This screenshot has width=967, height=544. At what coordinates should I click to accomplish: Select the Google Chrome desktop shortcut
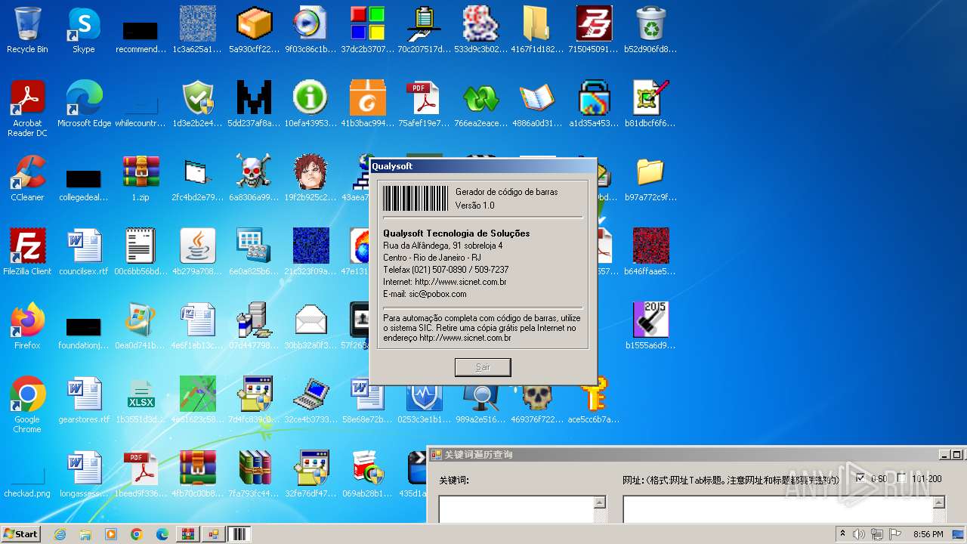(x=27, y=405)
